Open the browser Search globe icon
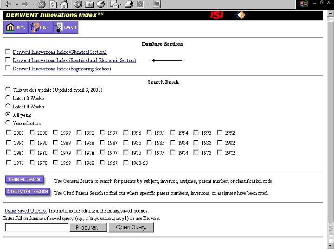Image resolution: width=334 pixels, height=250 pixels. coord(78,4)
